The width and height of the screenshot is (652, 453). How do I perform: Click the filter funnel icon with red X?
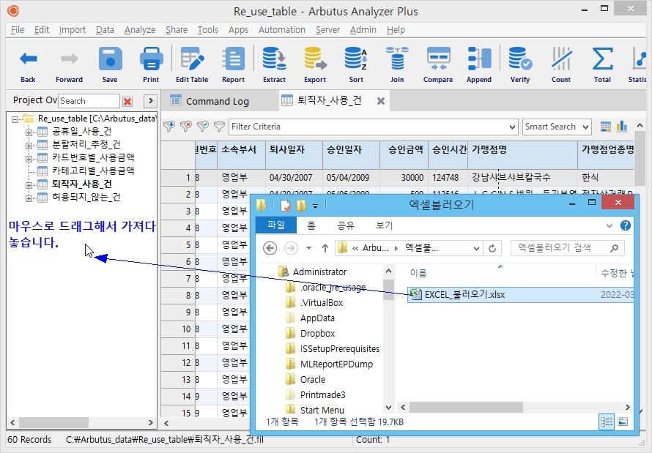[x=186, y=127]
